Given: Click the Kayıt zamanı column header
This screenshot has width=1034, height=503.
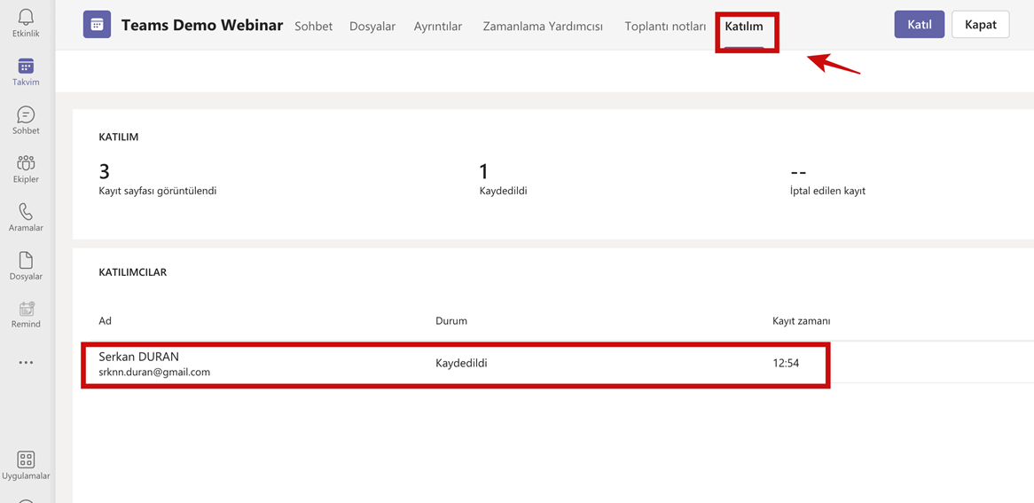Looking at the screenshot, I should pos(802,321).
